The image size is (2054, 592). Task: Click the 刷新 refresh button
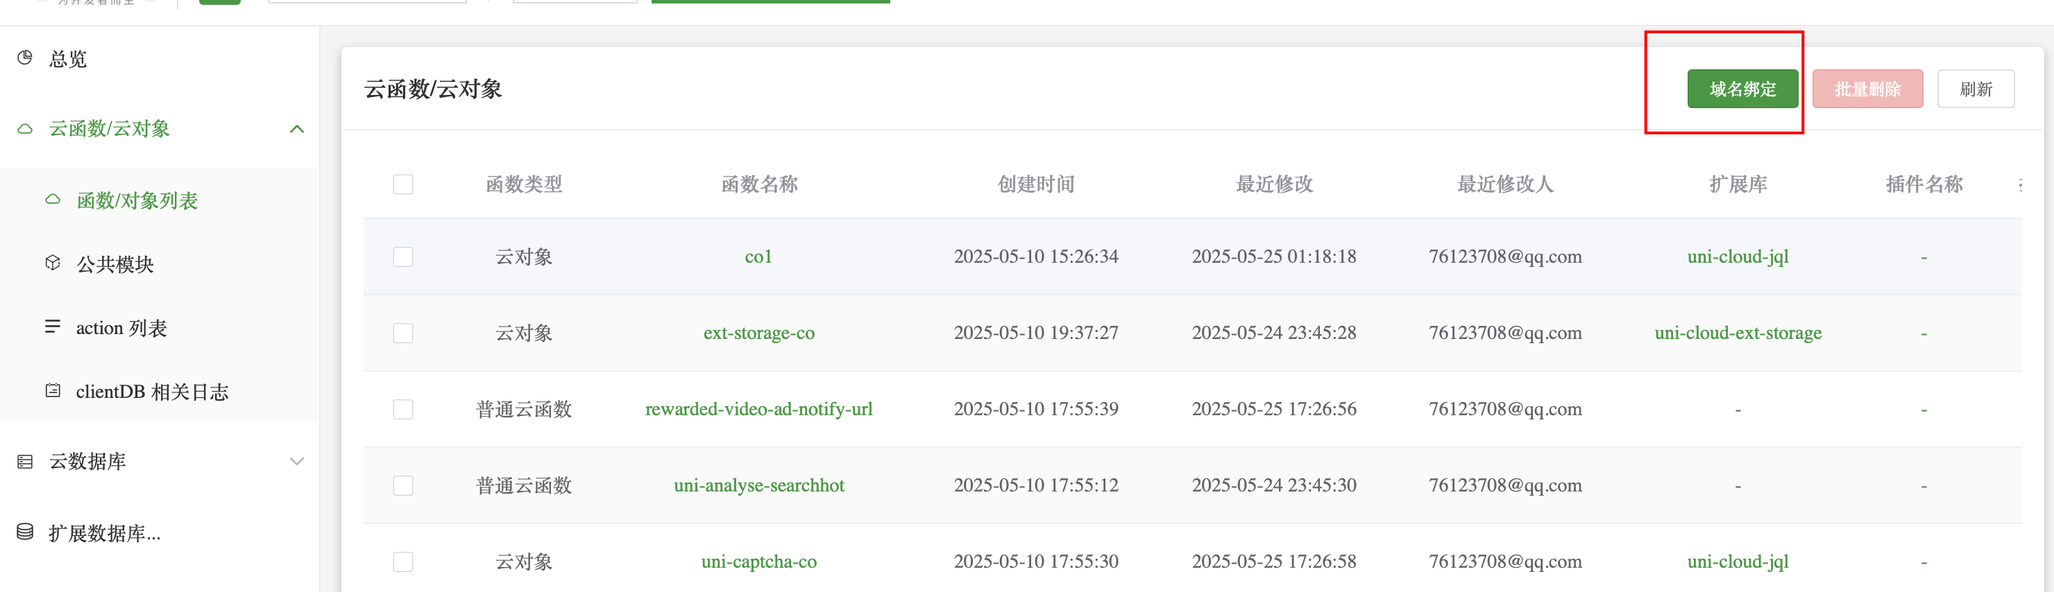coord(1976,89)
